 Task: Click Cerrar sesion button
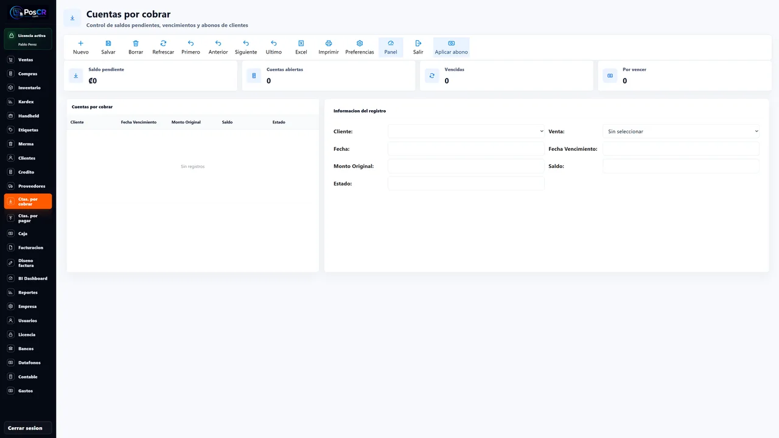(28, 428)
